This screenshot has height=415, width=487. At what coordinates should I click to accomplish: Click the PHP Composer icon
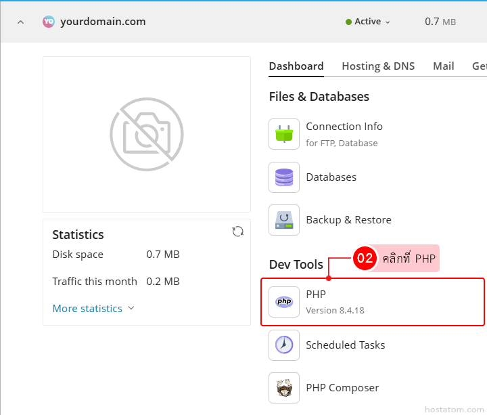pos(284,388)
